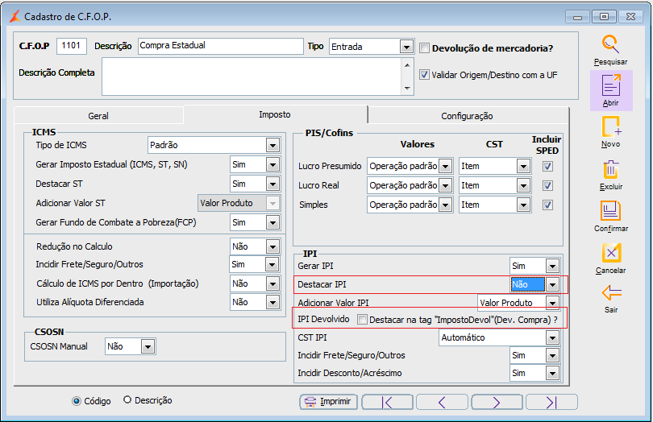Click the Descrição input field
653x422 pixels.
220,46
